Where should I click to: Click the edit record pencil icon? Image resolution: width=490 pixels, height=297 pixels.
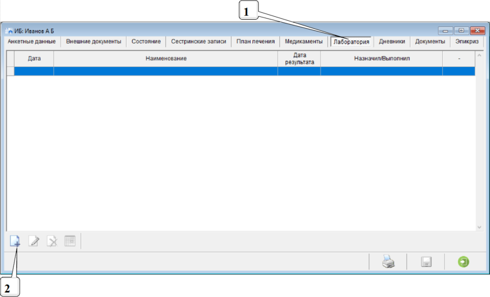pos(34,241)
